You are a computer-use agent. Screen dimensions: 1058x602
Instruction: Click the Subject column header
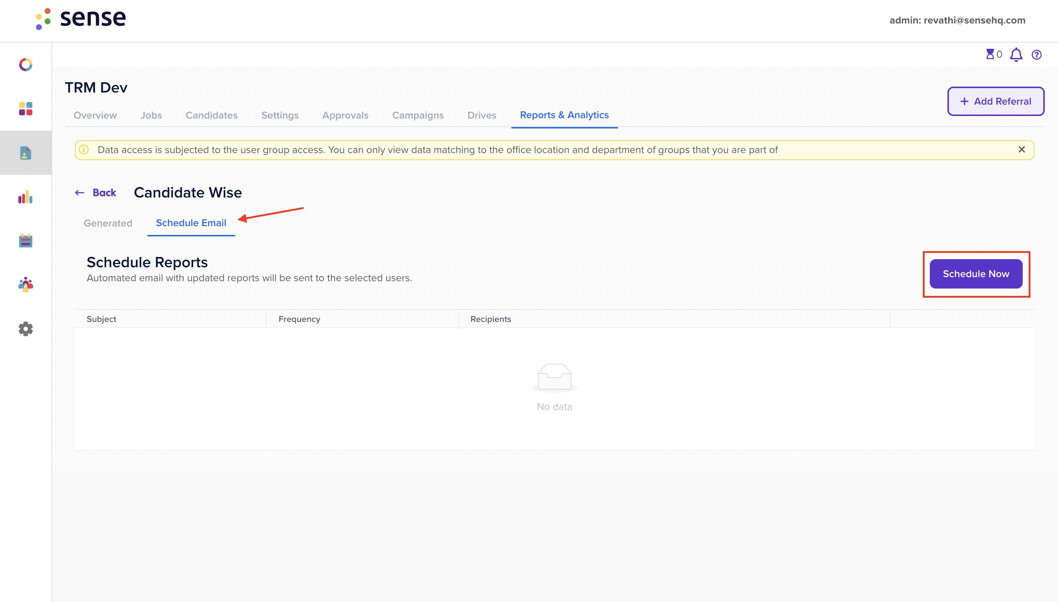101,319
